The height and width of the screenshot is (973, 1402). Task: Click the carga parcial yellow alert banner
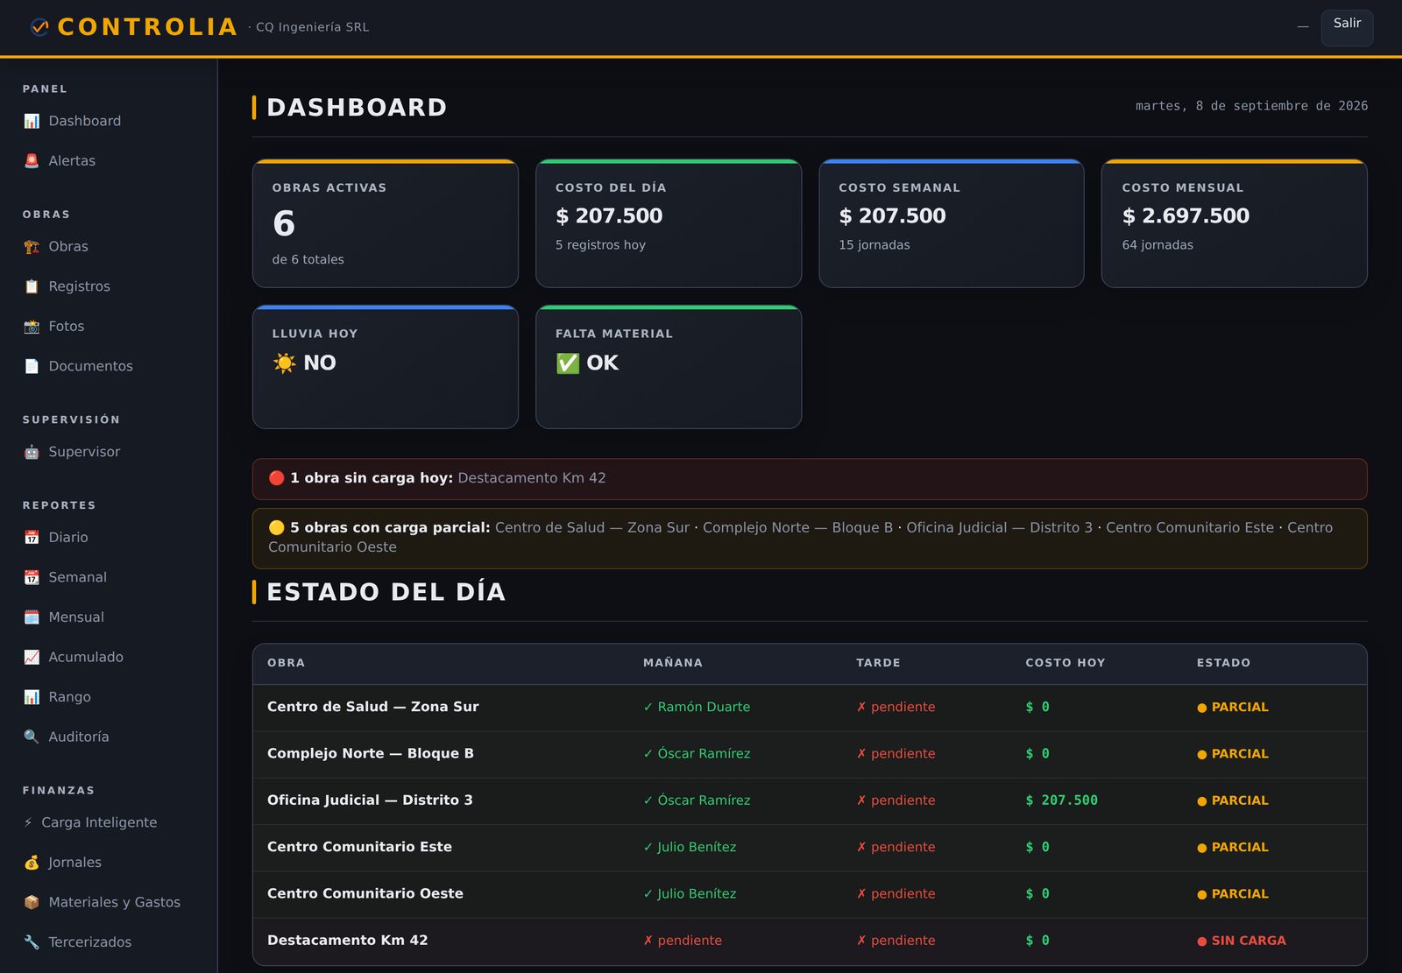(x=810, y=538)
